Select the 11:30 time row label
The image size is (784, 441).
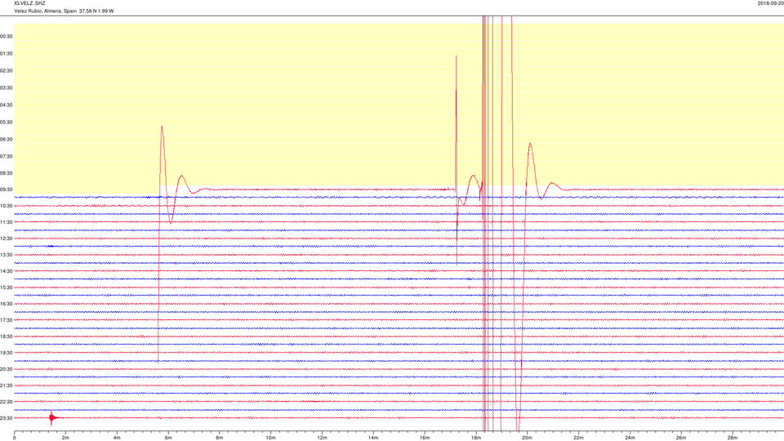(x=6, y=222)
